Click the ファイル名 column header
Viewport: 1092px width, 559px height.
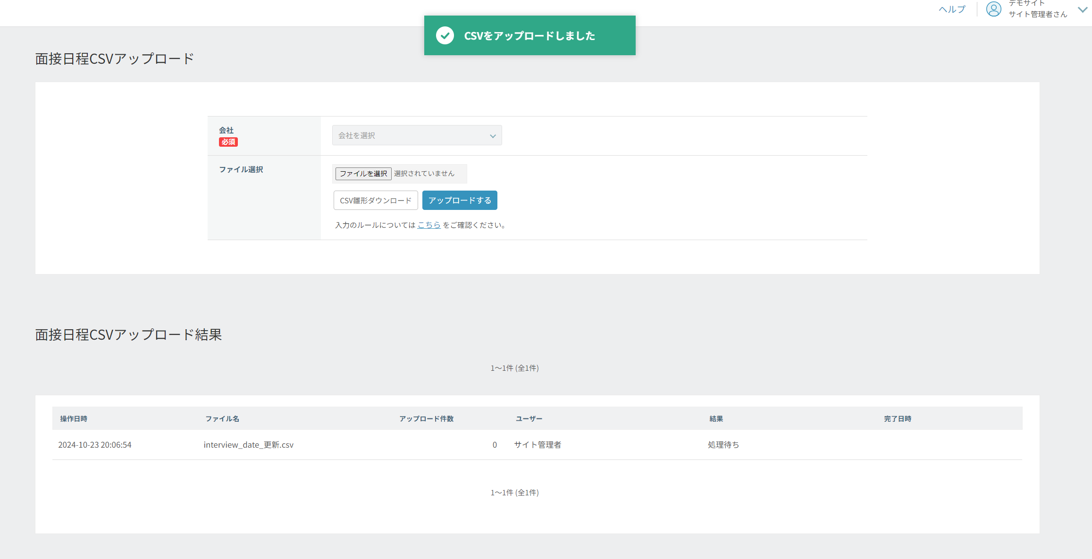222,418
